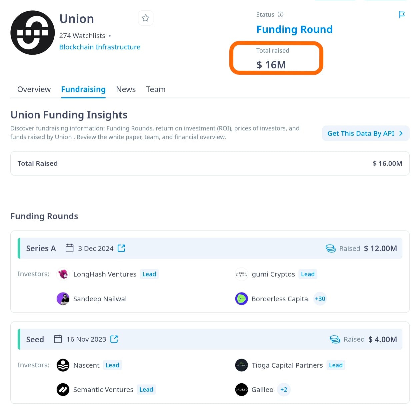Viewport: 420px width, 406px height.
Task: Click the Nascent logo icon
Action: [x=63, y=365]
